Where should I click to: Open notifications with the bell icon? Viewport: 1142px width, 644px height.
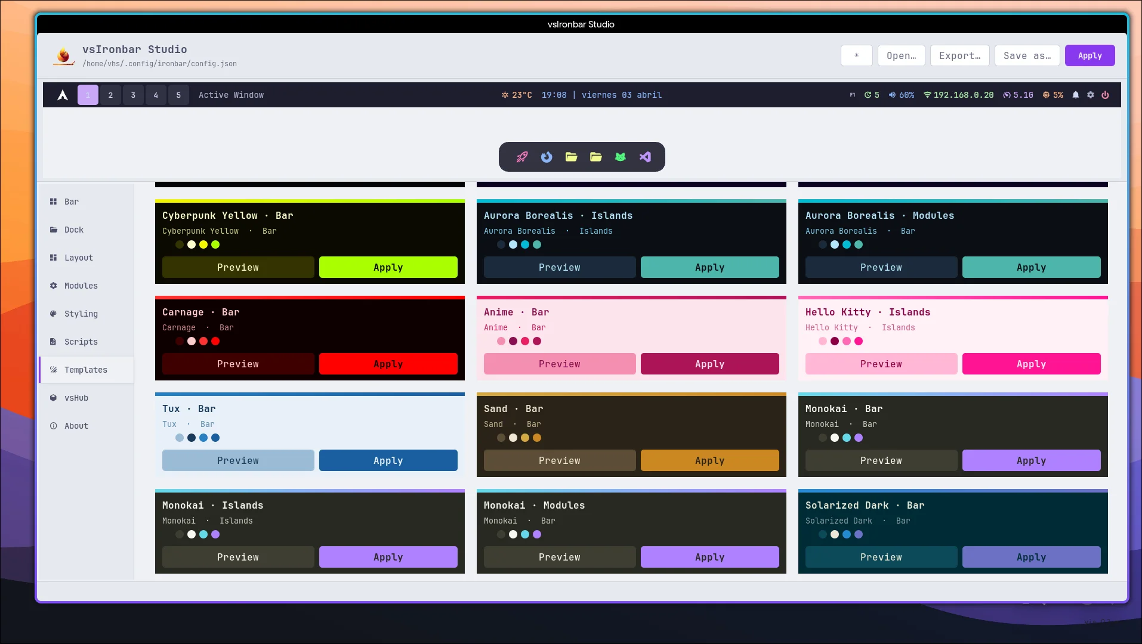pos(1076,95)
